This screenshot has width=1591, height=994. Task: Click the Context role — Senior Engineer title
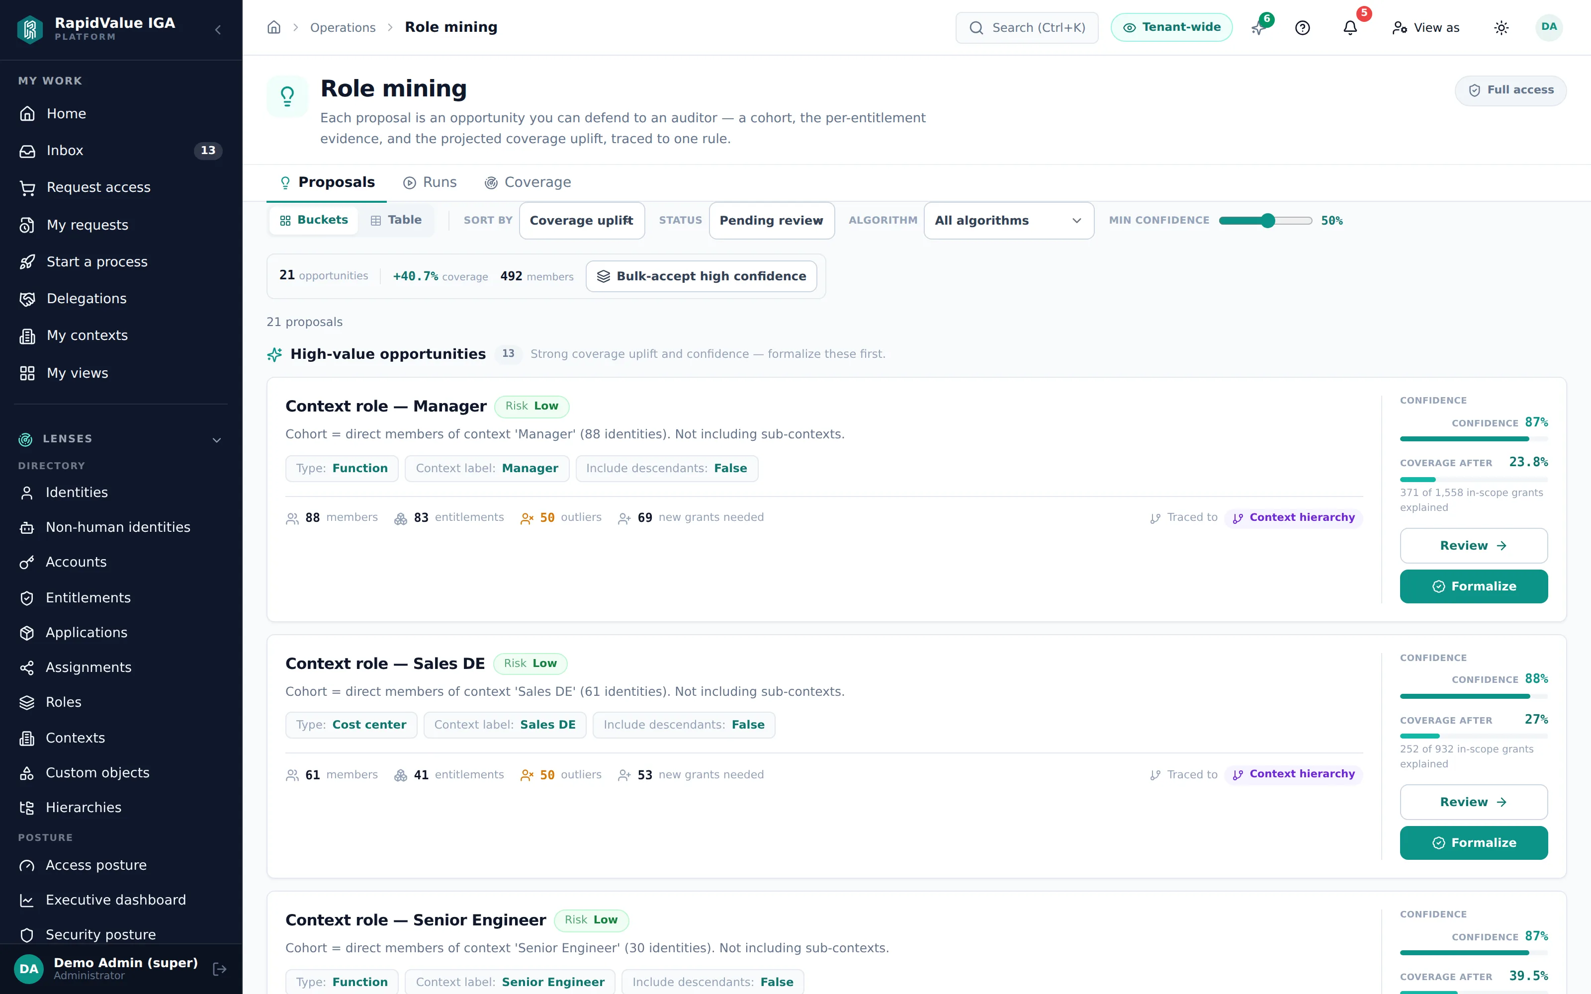pyautogui.click(x=416, y=920)
